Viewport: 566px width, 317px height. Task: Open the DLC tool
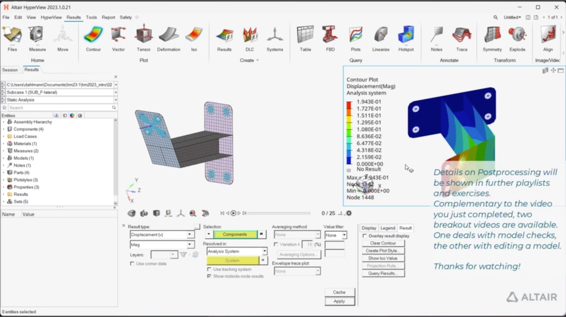pyautogui.click(x=249, y=39)
